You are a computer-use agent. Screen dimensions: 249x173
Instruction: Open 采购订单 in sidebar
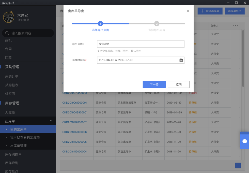point(12,77)
